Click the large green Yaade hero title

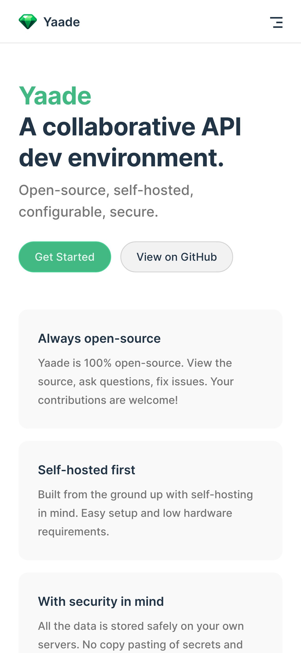55,96
